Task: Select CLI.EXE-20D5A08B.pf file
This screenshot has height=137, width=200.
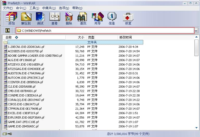Action: tap(22, 87)
